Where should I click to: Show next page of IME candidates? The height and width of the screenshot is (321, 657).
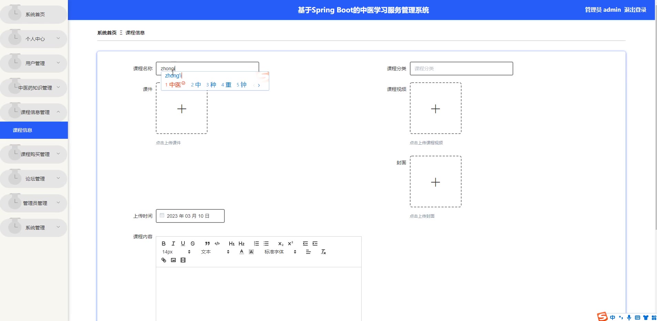[x=259, y=85]
